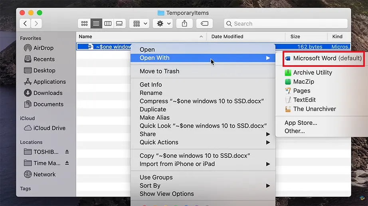
Task: Open with The Unarchiver
Action: 310,109
